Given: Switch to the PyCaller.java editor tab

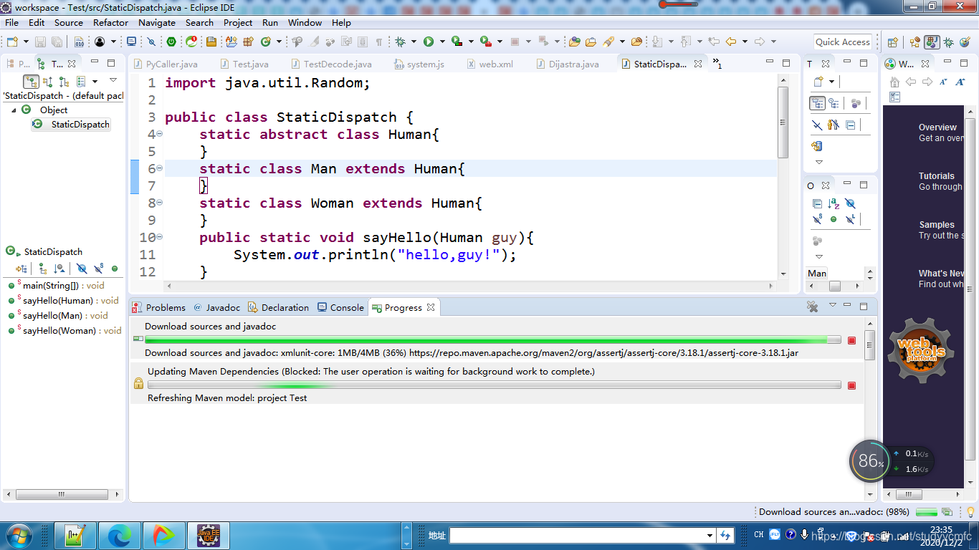Looking at the screenshot, I should (166, 64).
